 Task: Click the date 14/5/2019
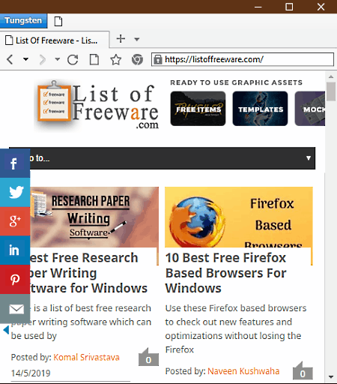point(31,373)
